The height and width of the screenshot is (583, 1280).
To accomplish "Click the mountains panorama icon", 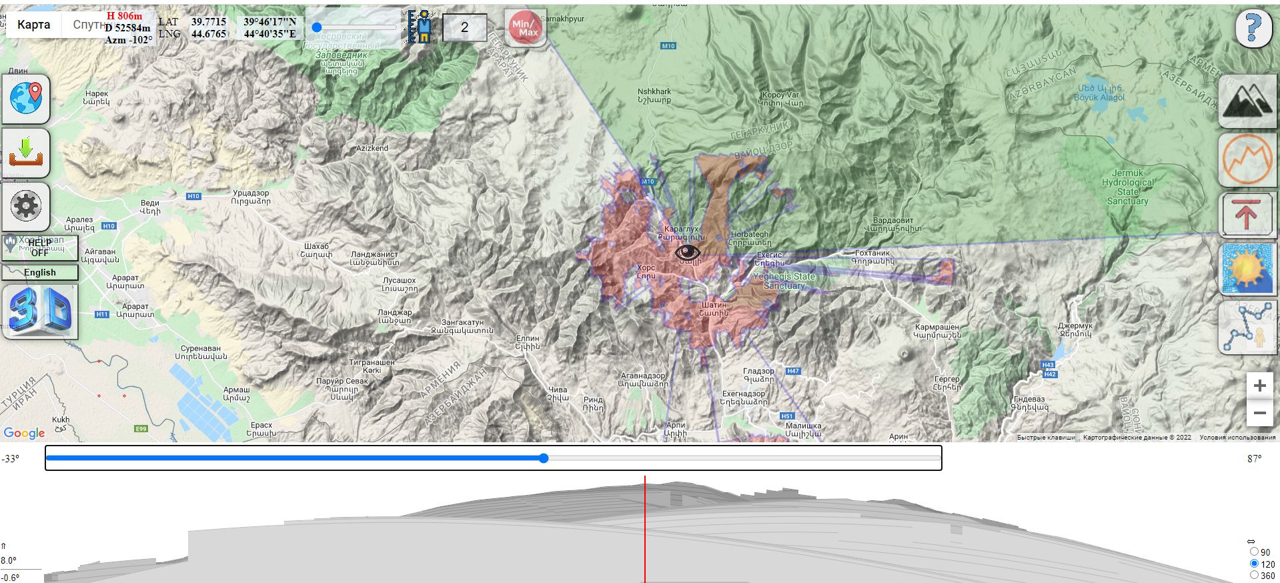I will click(x=1247, y=101).
